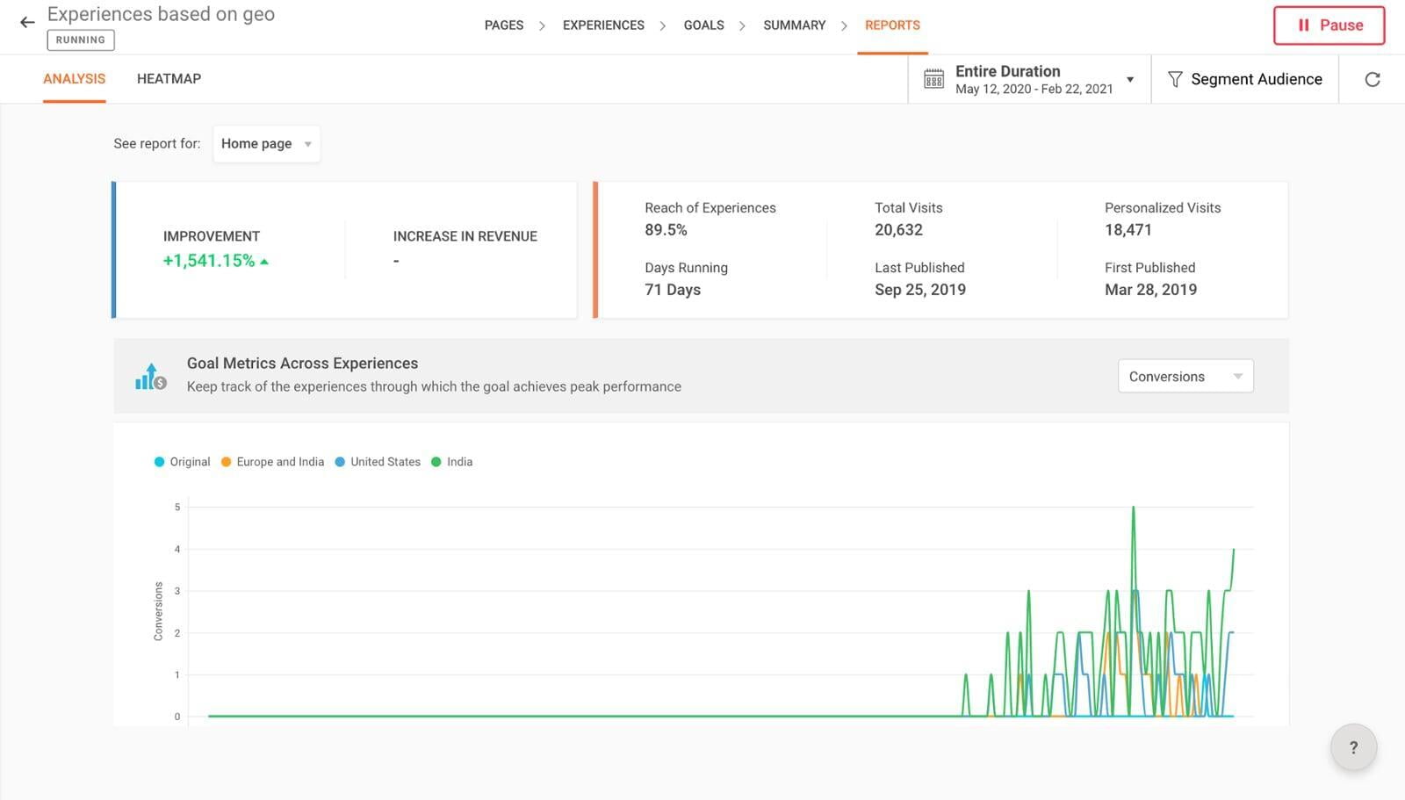Switch to the Heatmap tab

point(169,79)
